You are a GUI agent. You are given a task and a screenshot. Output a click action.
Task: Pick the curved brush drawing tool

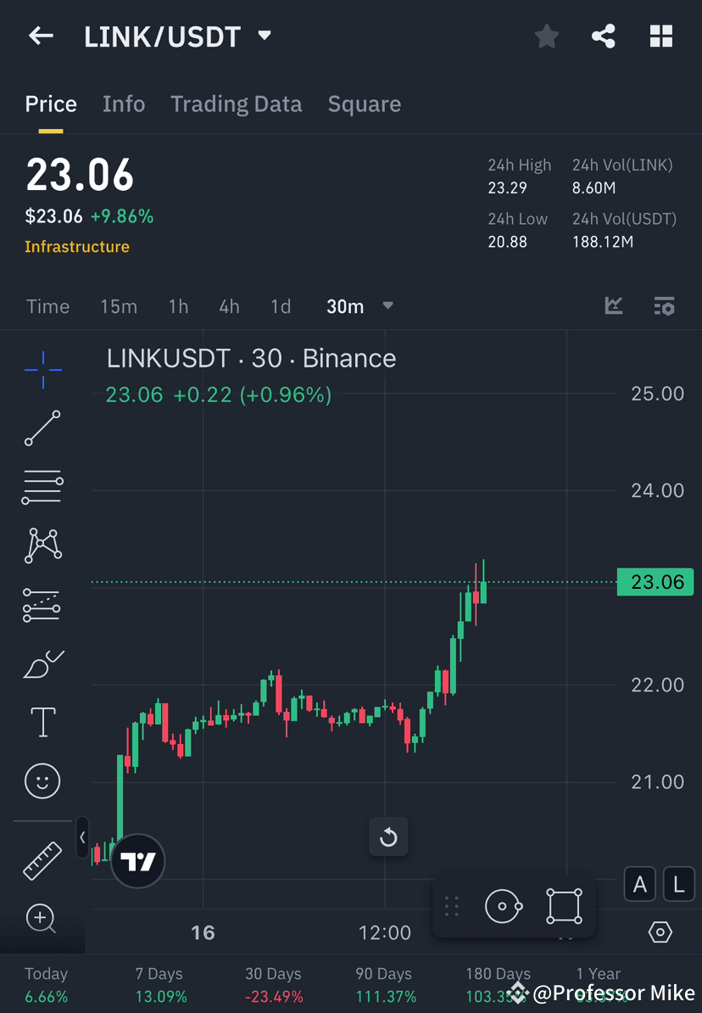click(42, 663)
